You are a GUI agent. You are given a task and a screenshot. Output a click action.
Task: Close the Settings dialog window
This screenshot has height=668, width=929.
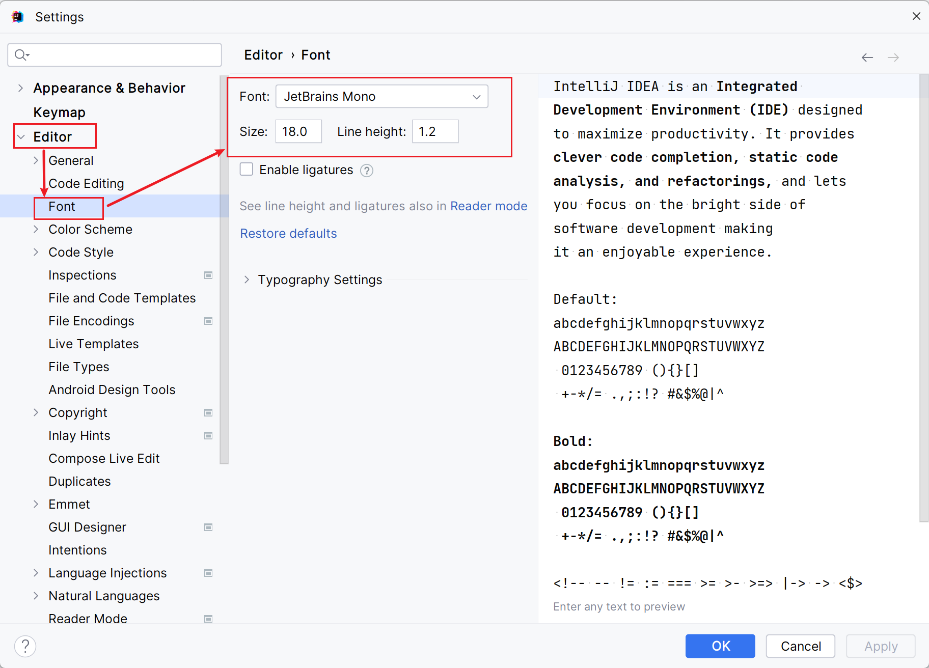click(916, 16)
